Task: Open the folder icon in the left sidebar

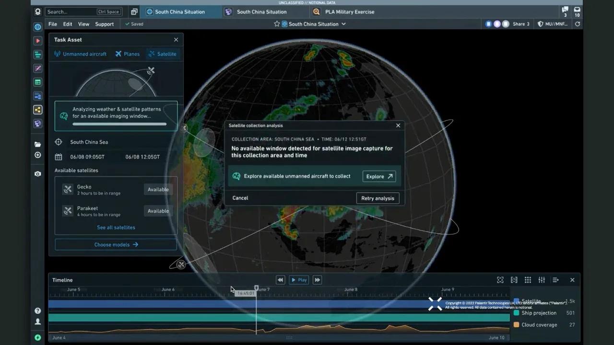Action: 37,144
